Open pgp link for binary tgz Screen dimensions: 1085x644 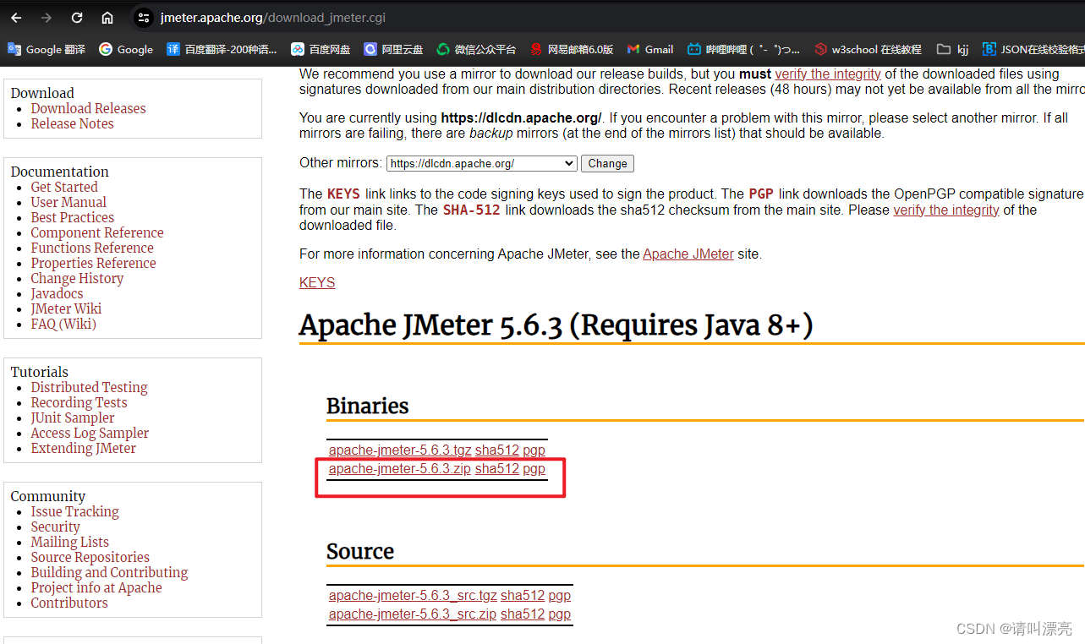coord(534,450)
